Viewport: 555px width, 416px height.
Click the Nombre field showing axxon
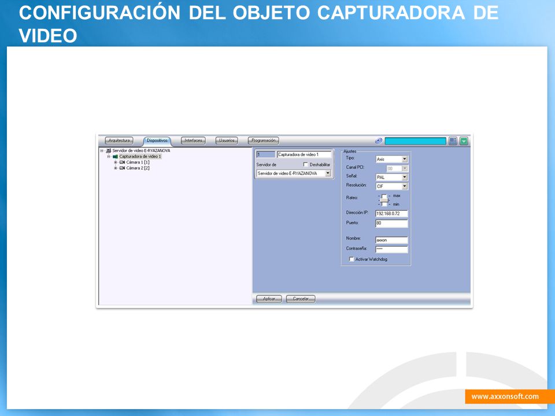(x=391, y=240)
